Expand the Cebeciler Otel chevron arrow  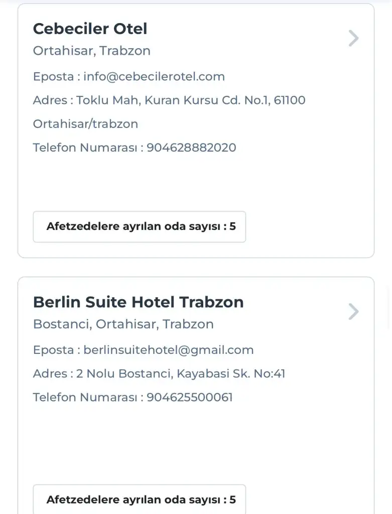[353, 38]
